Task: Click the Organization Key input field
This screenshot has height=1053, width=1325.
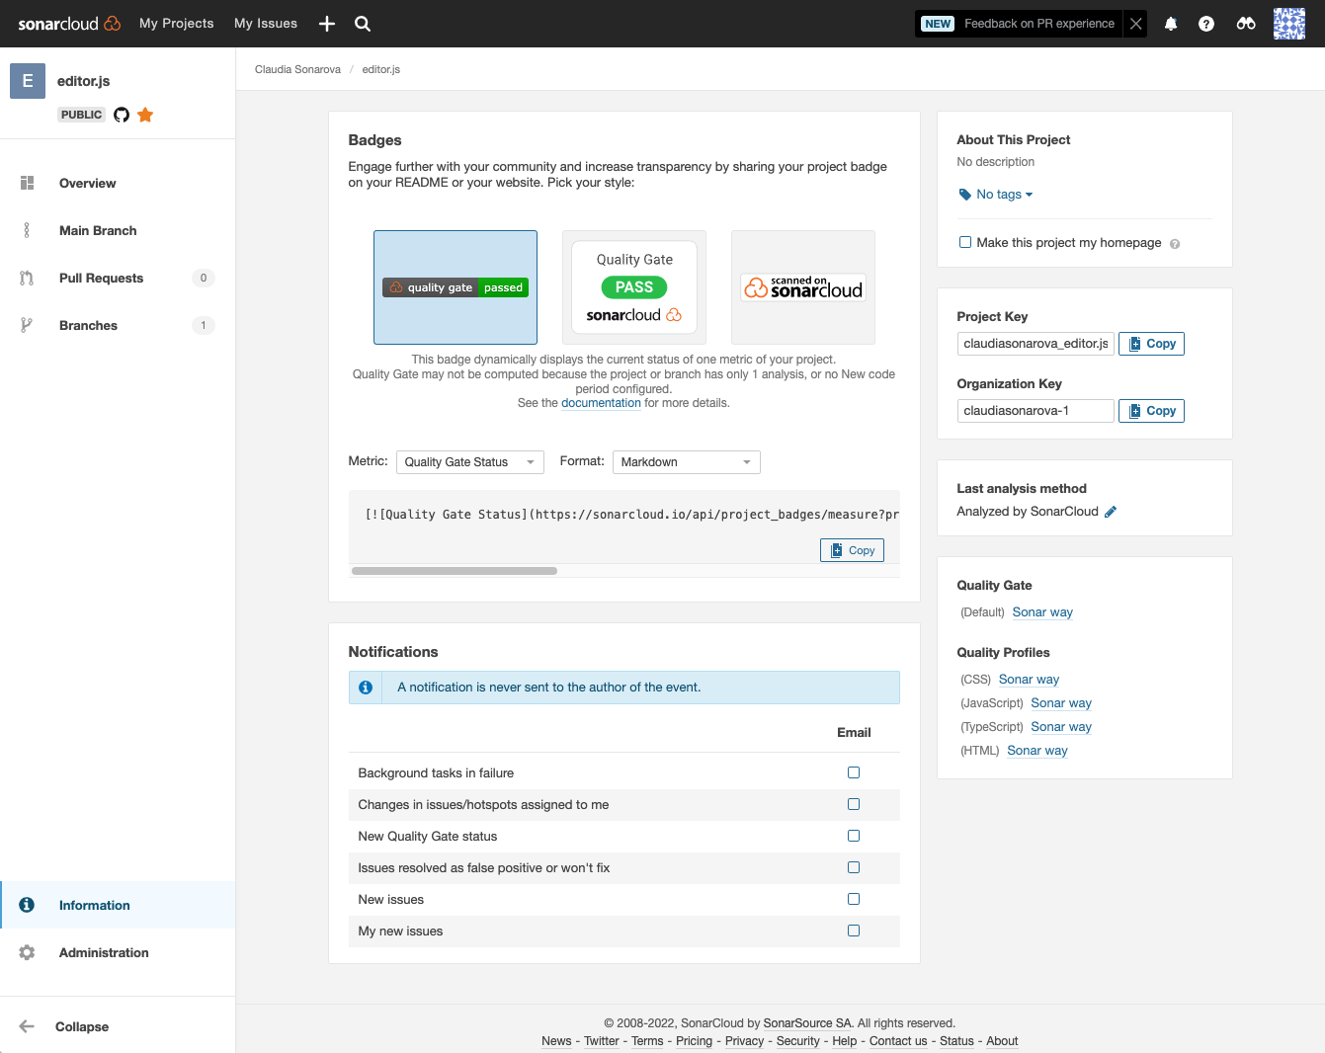Action: (x=1035, y=411)
